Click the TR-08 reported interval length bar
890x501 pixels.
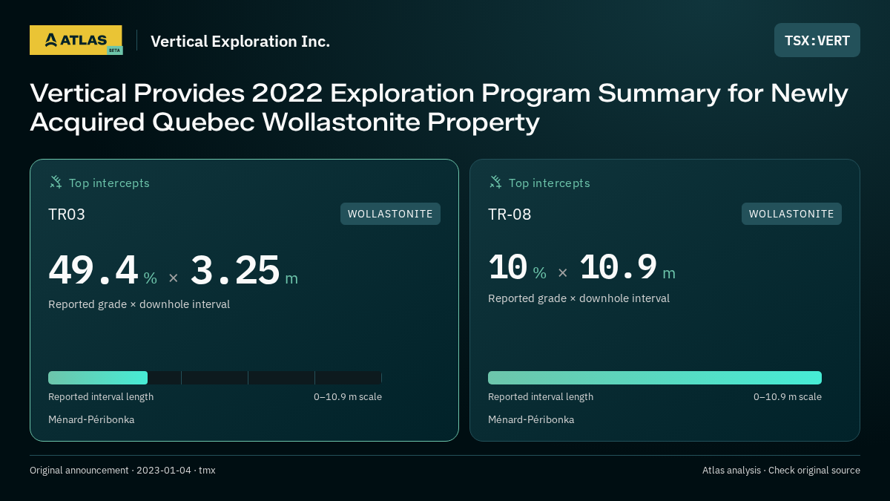click(655, 378)
